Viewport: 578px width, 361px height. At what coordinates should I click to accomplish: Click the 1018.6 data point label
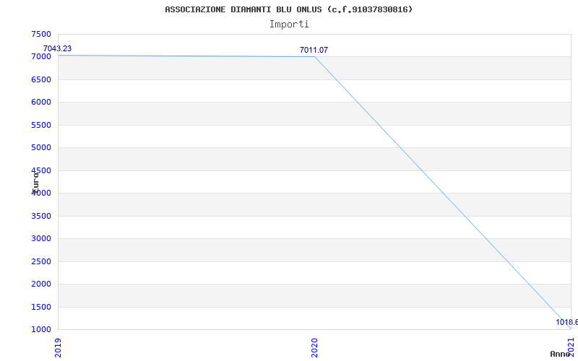[x=567, y=322]
